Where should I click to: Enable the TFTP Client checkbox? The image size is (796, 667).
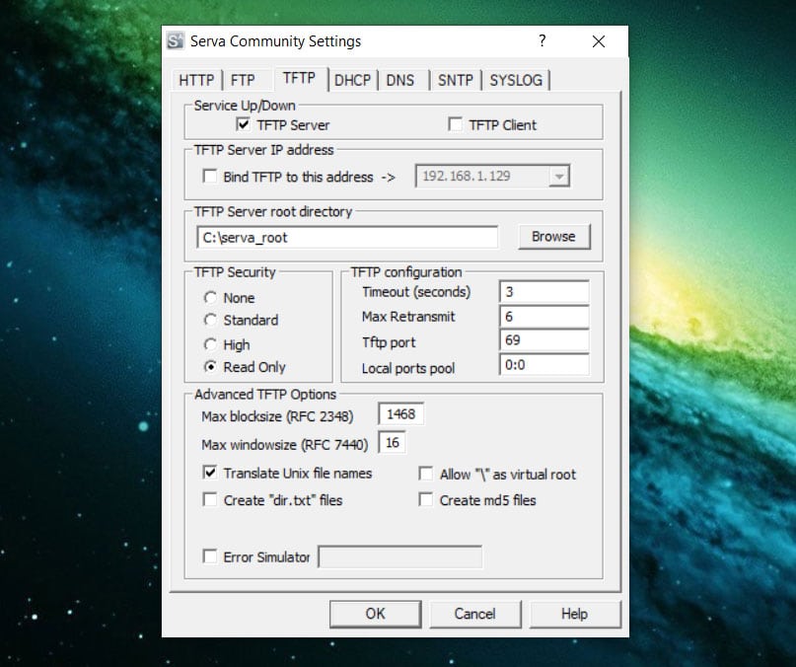[x=456, y=124]
